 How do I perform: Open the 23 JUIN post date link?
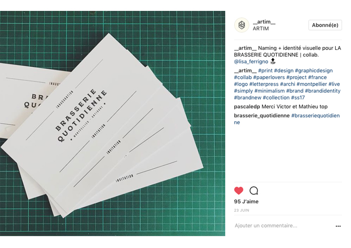coord(242,210)
